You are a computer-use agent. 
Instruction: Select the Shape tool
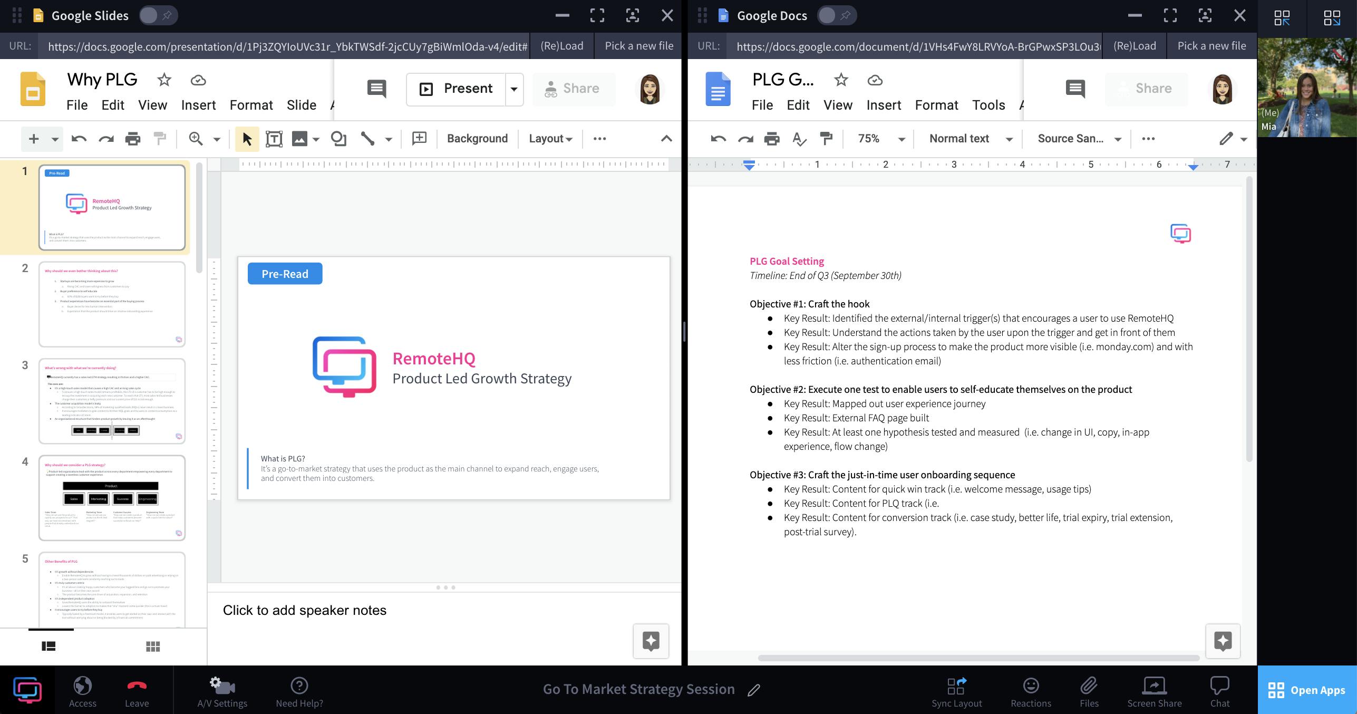(338, 139)
